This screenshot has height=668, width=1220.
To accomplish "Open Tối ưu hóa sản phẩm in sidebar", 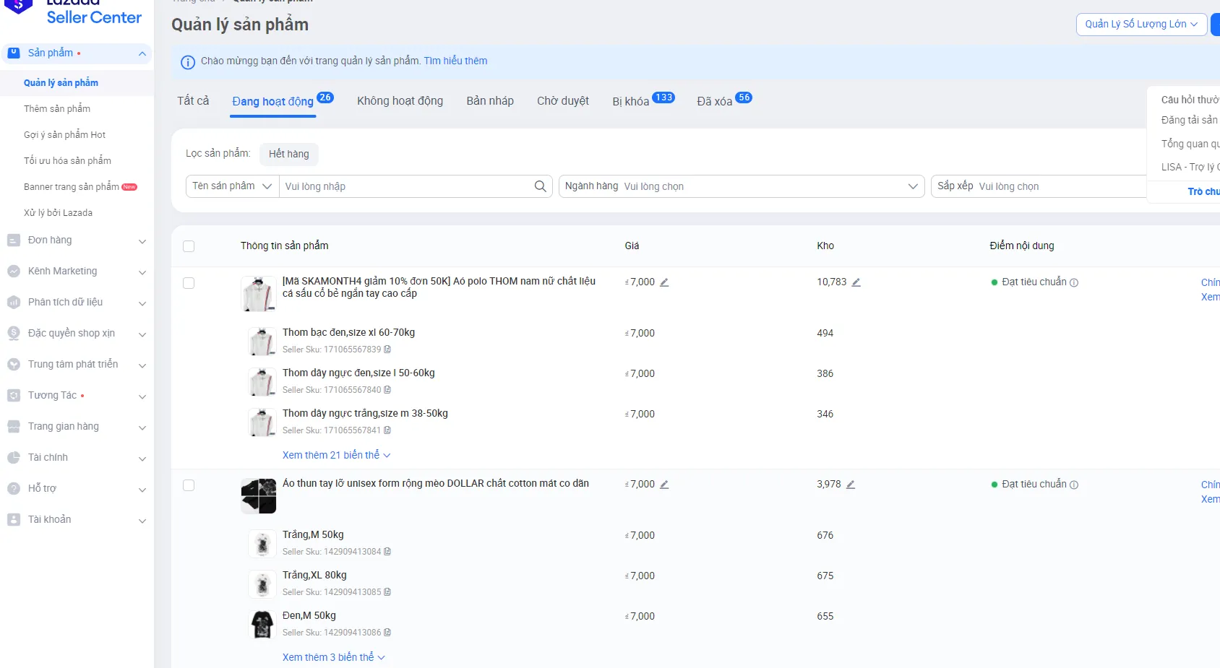I will pos(67,161).
